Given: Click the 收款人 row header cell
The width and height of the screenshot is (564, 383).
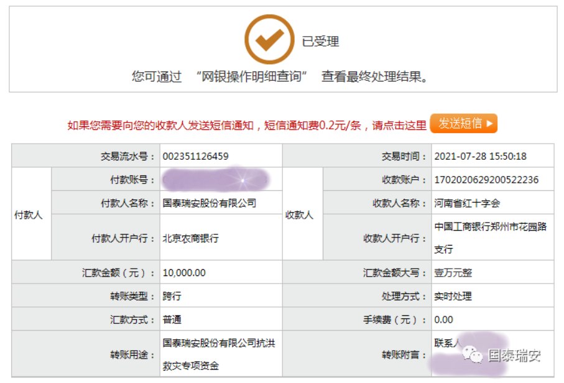Looking at the screenshot, I should tap(302, 215).
